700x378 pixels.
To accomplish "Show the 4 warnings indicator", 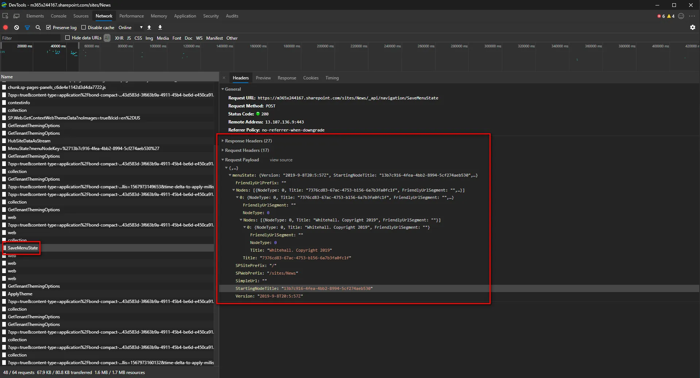I will pyautogui.click(x=671, y=16).
